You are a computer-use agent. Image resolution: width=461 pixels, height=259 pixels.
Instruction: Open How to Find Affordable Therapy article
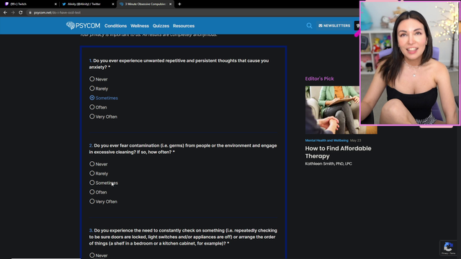338,152
